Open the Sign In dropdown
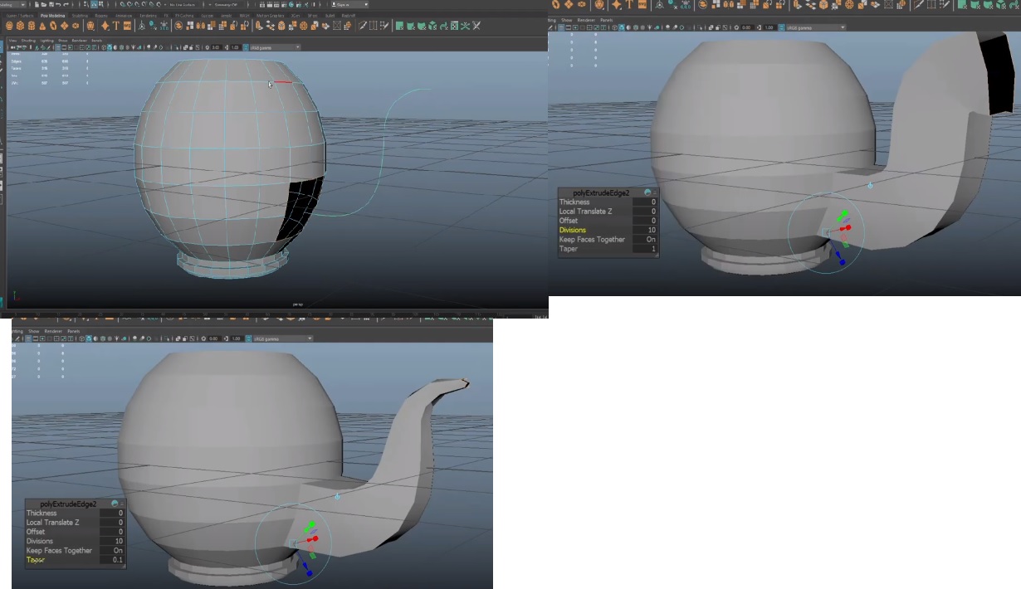 [x=349, y=4]
